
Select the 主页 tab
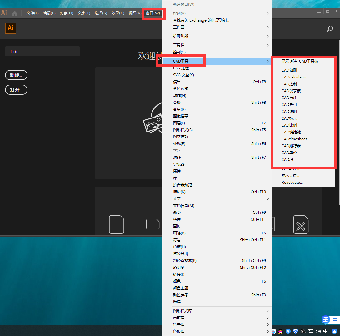[x=42, y=51]
